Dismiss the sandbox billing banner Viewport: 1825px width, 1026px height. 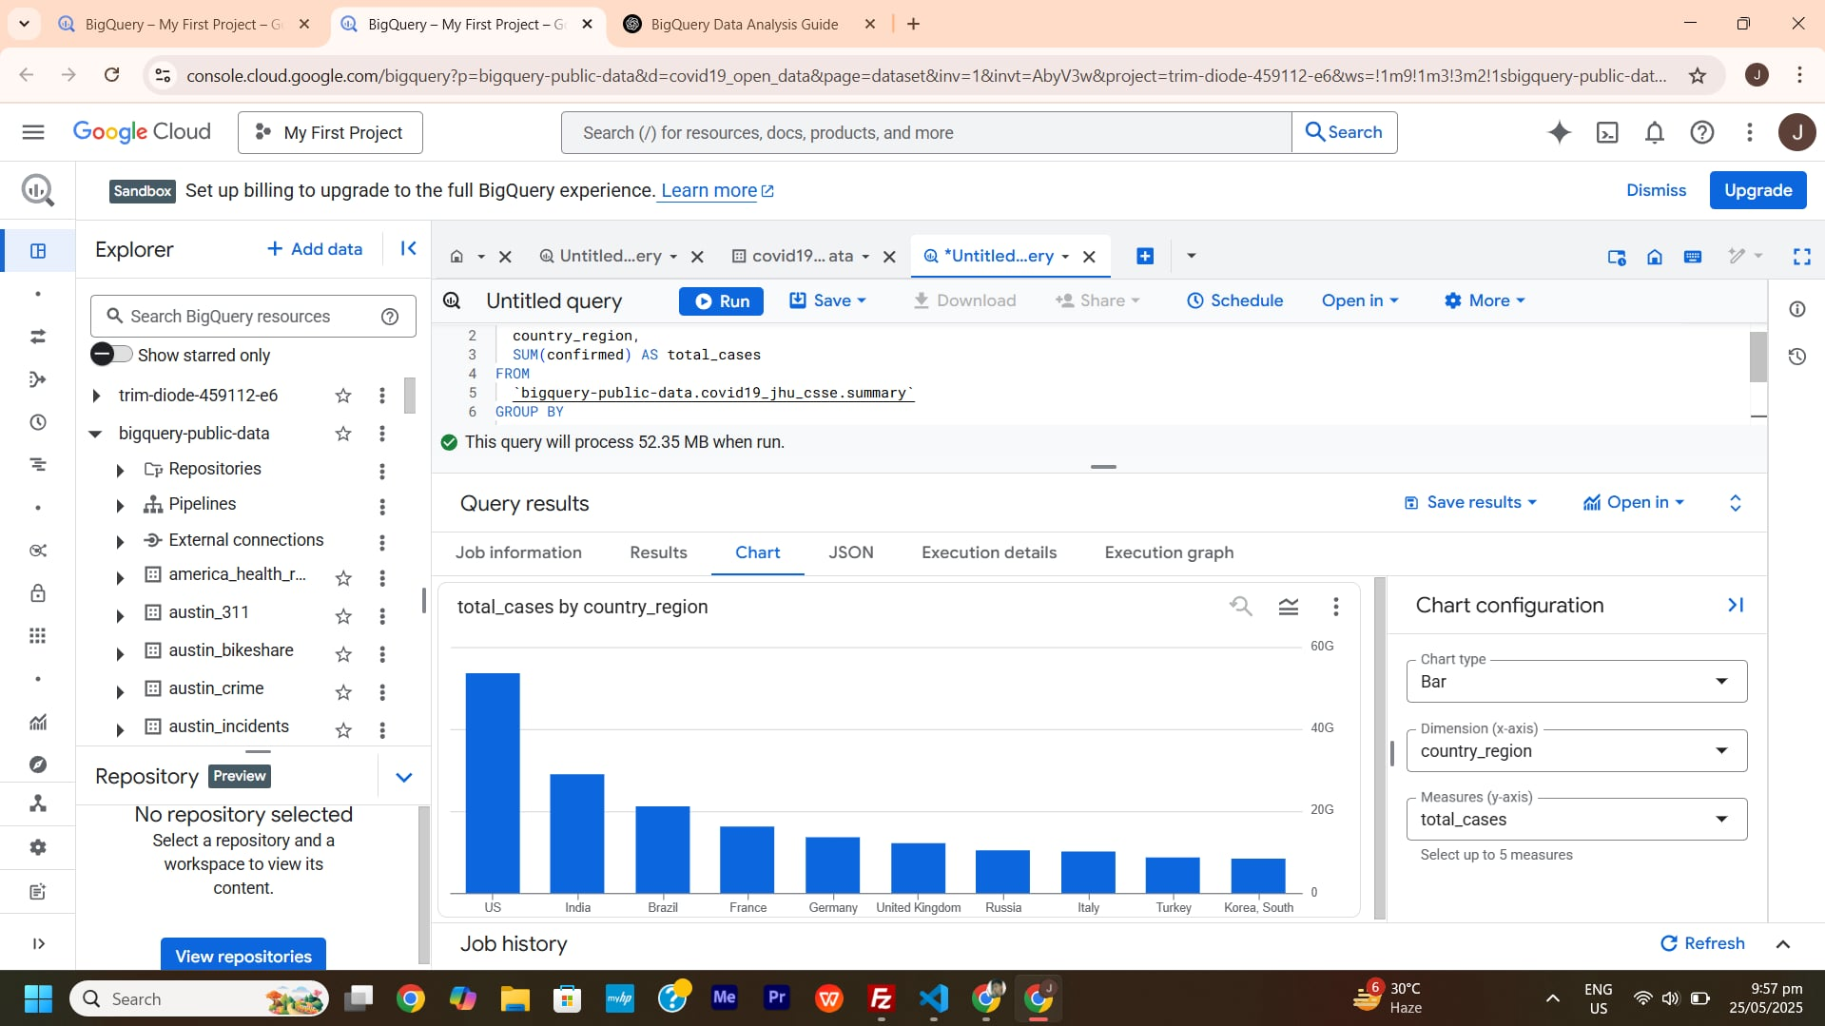[1656, 190]
